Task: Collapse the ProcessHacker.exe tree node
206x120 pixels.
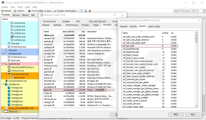Action: click(6, 74)
